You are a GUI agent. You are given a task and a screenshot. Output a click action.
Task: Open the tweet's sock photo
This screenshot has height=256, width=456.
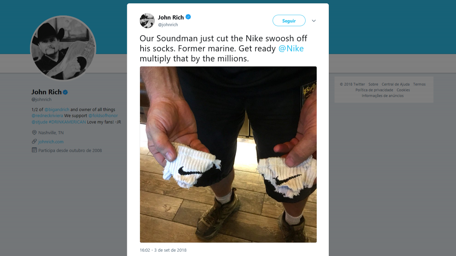(228, 154)
